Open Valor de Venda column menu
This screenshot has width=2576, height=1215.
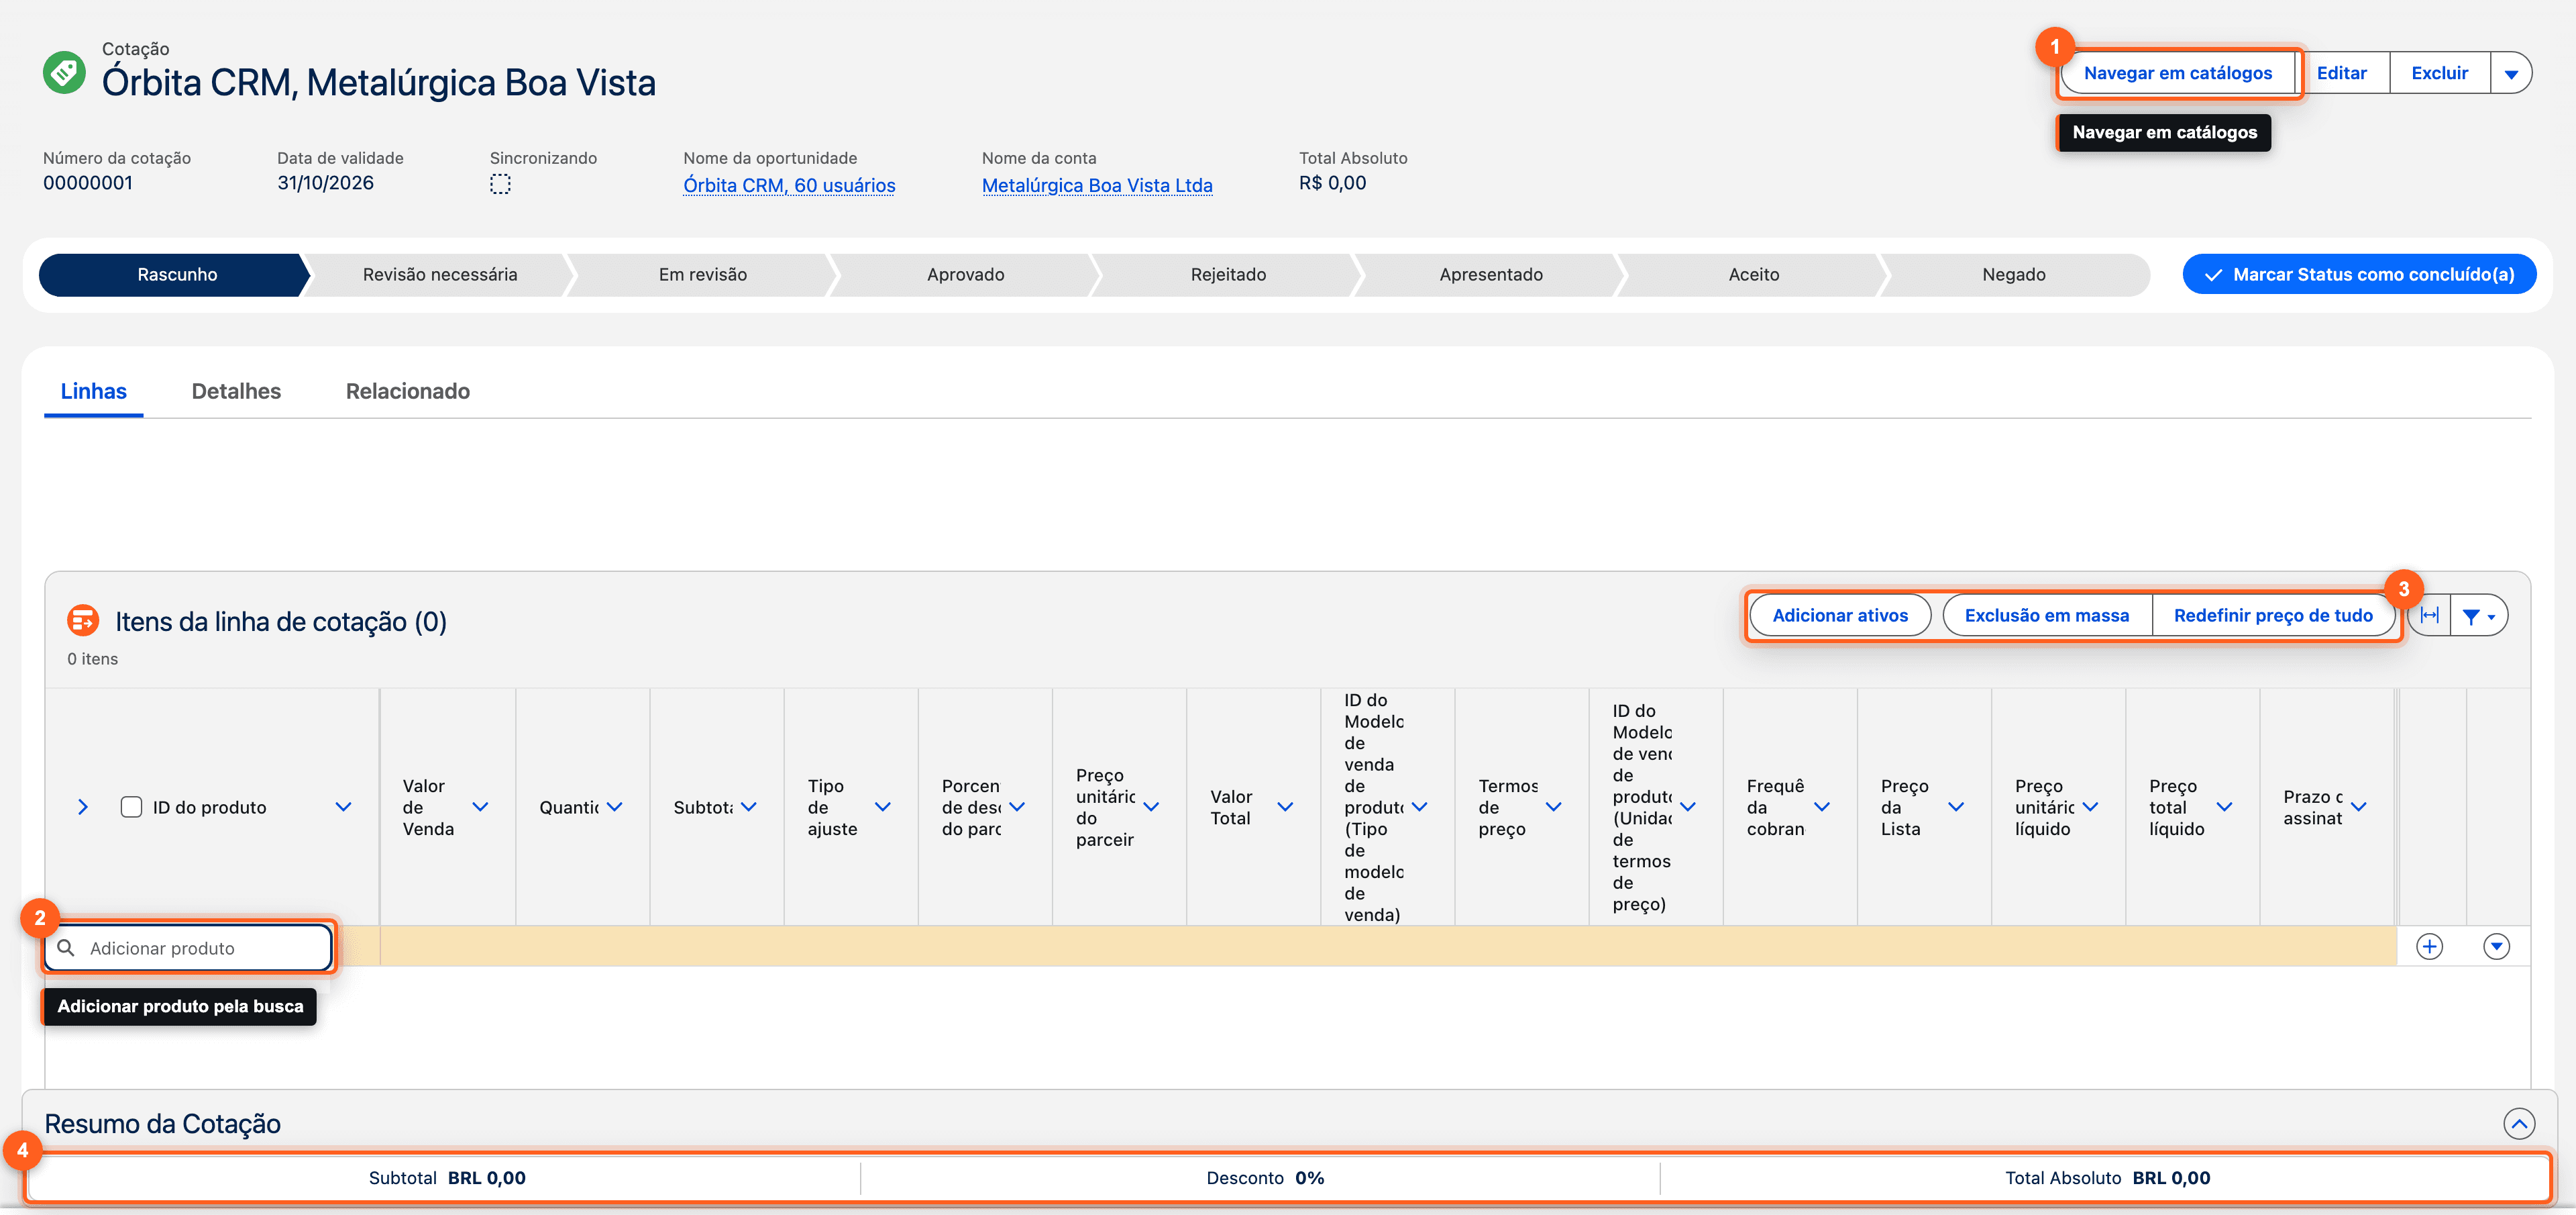[x=480, y=807]
